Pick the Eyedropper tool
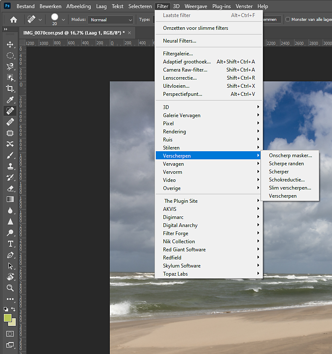Viewport: 332px width, 354px height. click(10, 100)
